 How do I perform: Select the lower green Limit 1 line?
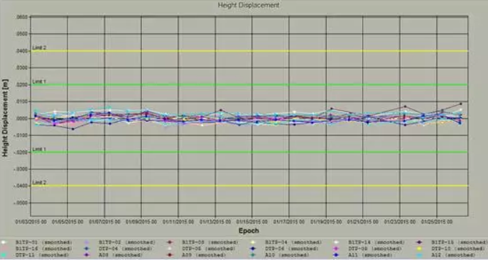(x=249, y=152)
